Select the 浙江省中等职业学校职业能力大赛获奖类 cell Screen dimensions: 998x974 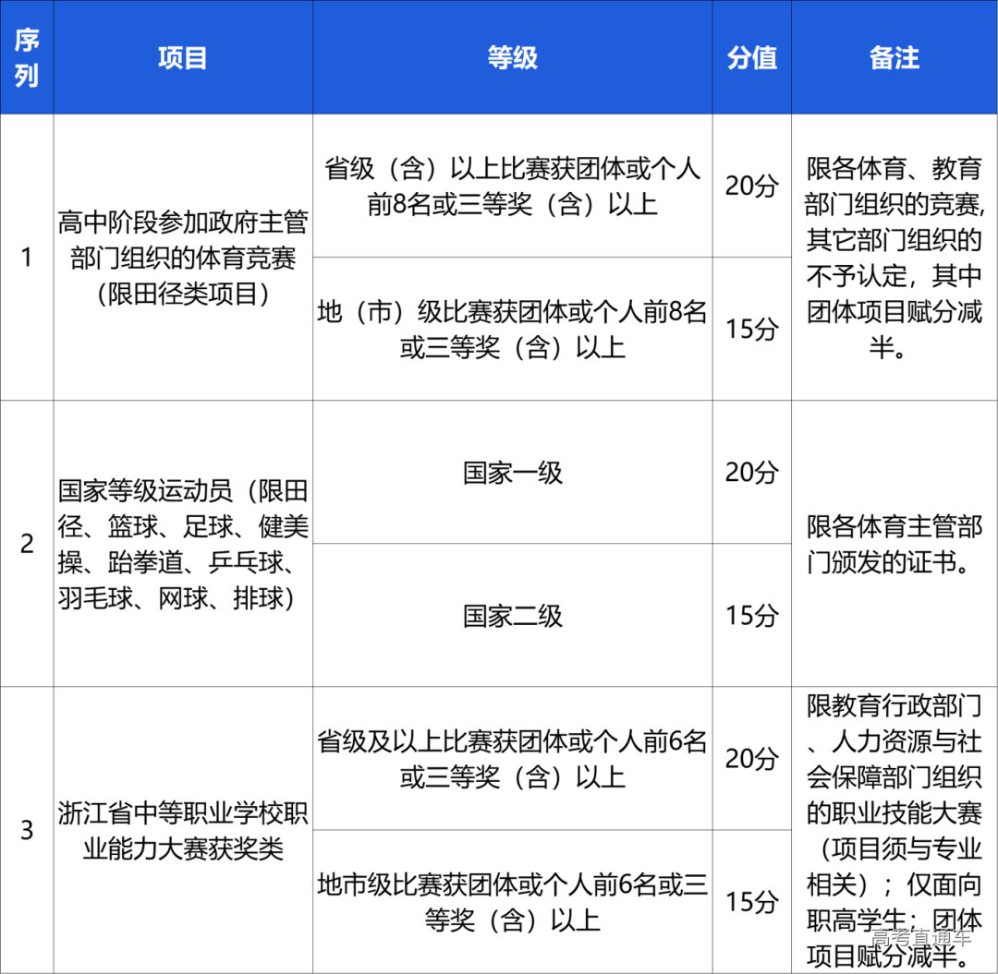(183, 829)
